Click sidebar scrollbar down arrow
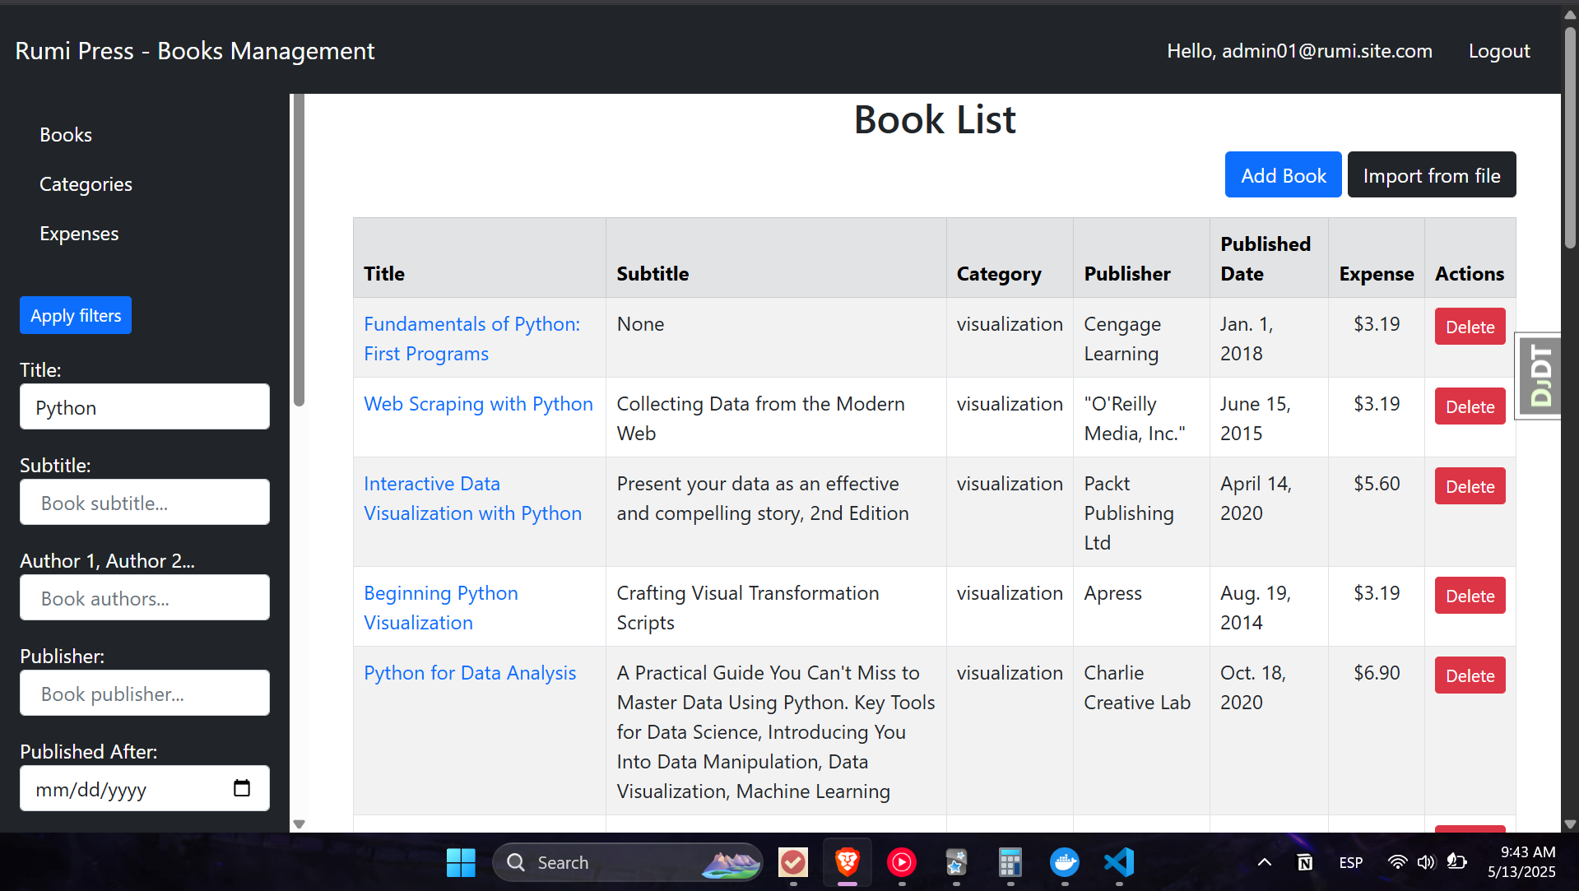Screen dimensions: 1579x891 [x=300, y=824]
